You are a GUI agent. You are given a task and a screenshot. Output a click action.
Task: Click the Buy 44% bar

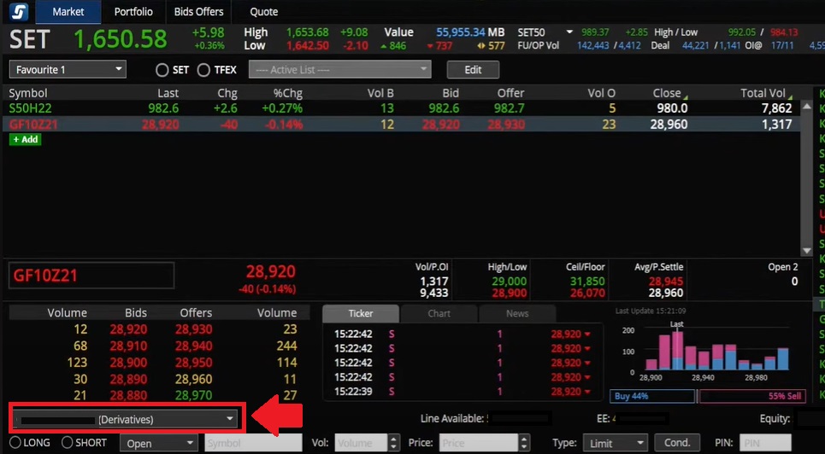click(x=652, y=396)
